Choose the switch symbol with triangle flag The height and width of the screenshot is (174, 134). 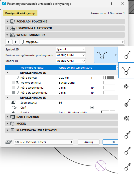click(x=128, y=135)
